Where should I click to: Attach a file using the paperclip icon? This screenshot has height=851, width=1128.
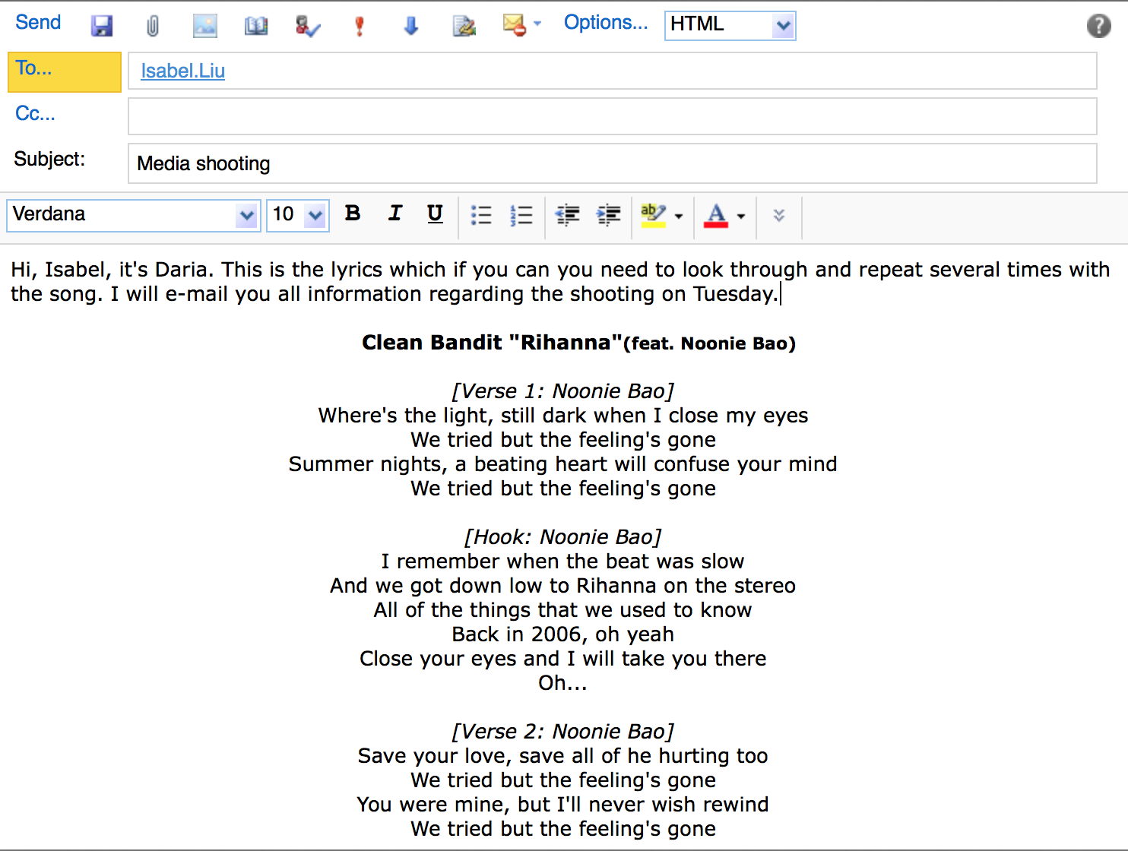pyautogui.click(x=153, y=26)
